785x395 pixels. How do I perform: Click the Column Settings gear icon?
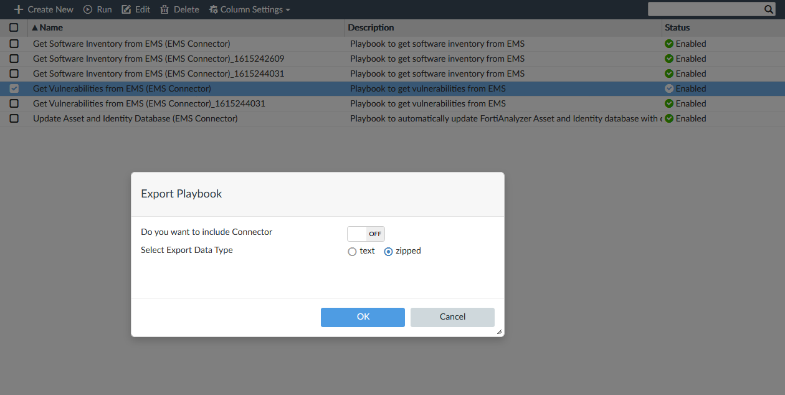[213, 9]
